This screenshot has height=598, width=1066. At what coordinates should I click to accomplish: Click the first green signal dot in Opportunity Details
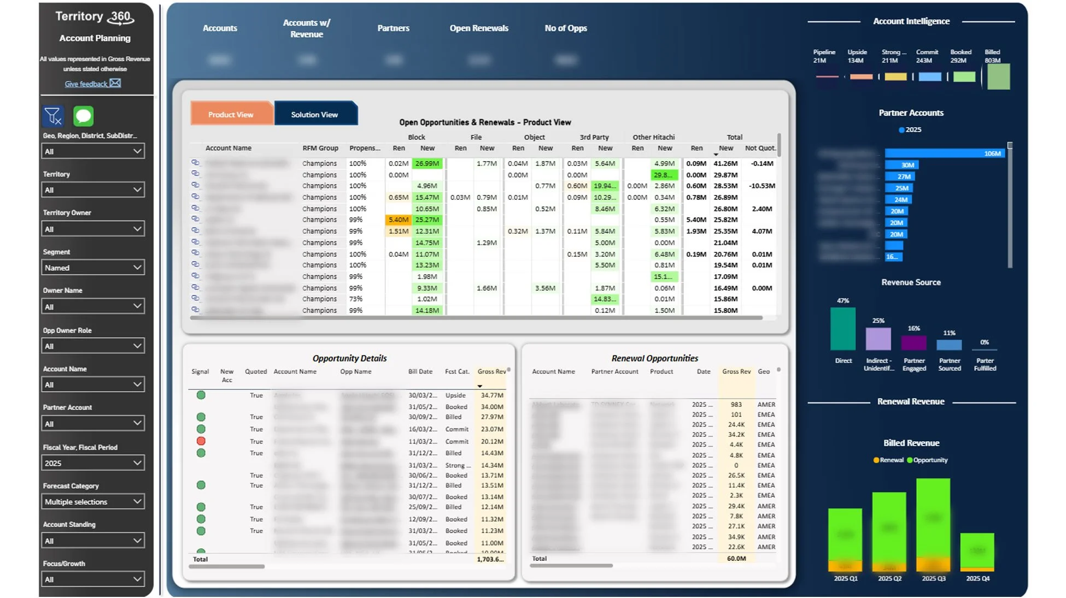point(201,395)
